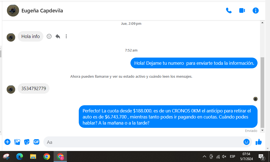Attach a photo or file
The height and width of the screenshot is (162, 270).
17,142
